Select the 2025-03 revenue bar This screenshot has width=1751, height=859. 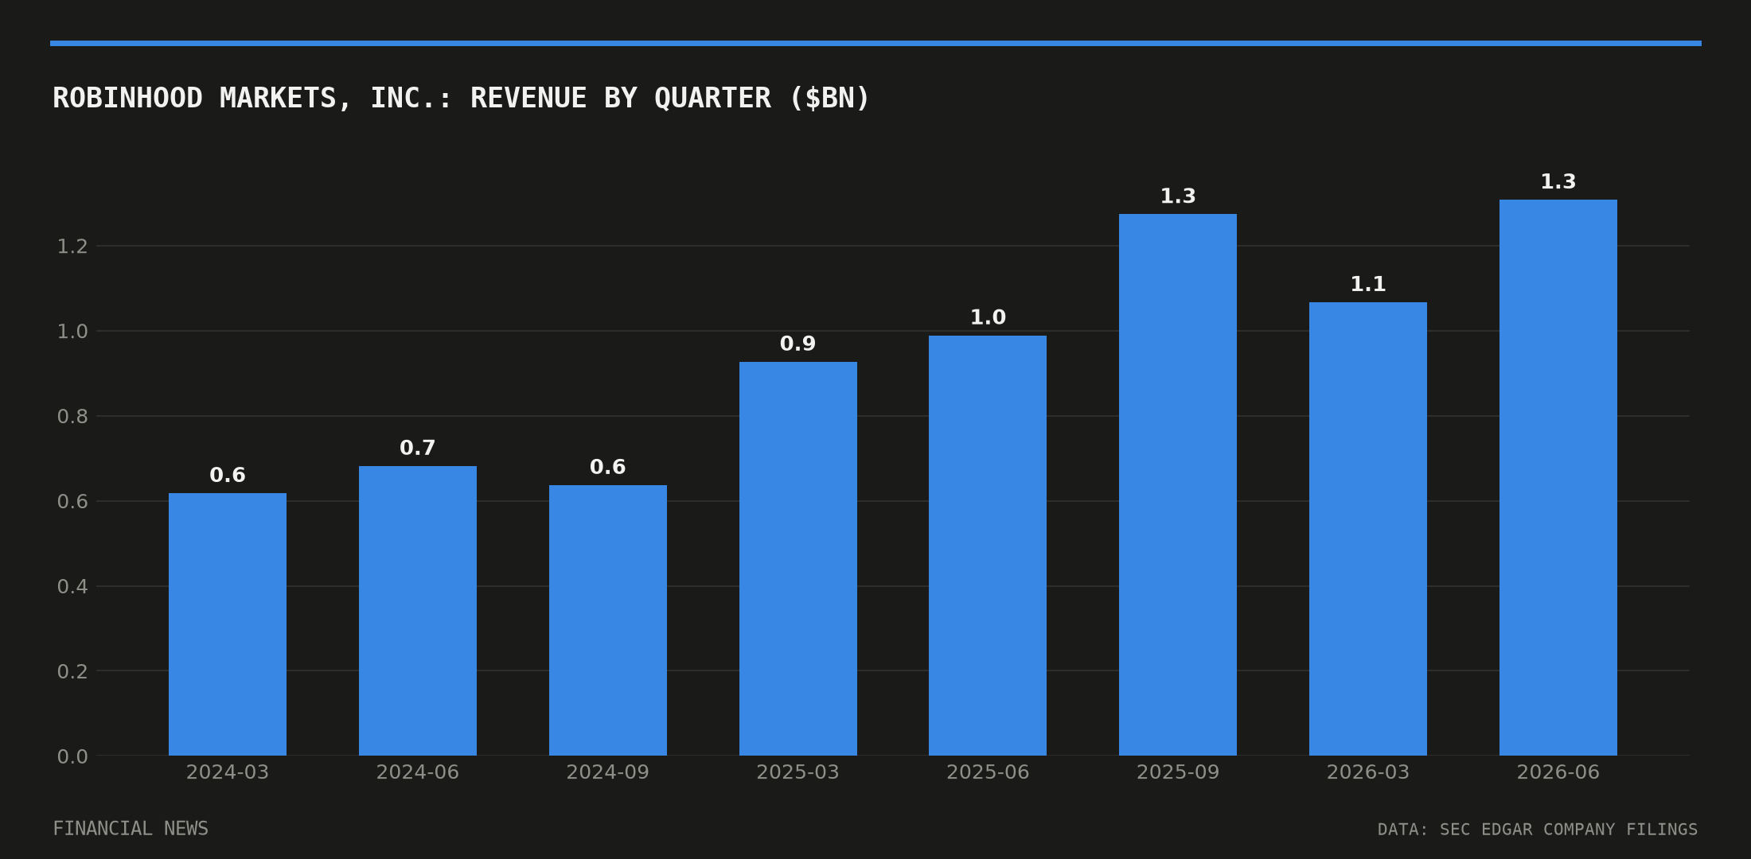(x=798, y=558)
